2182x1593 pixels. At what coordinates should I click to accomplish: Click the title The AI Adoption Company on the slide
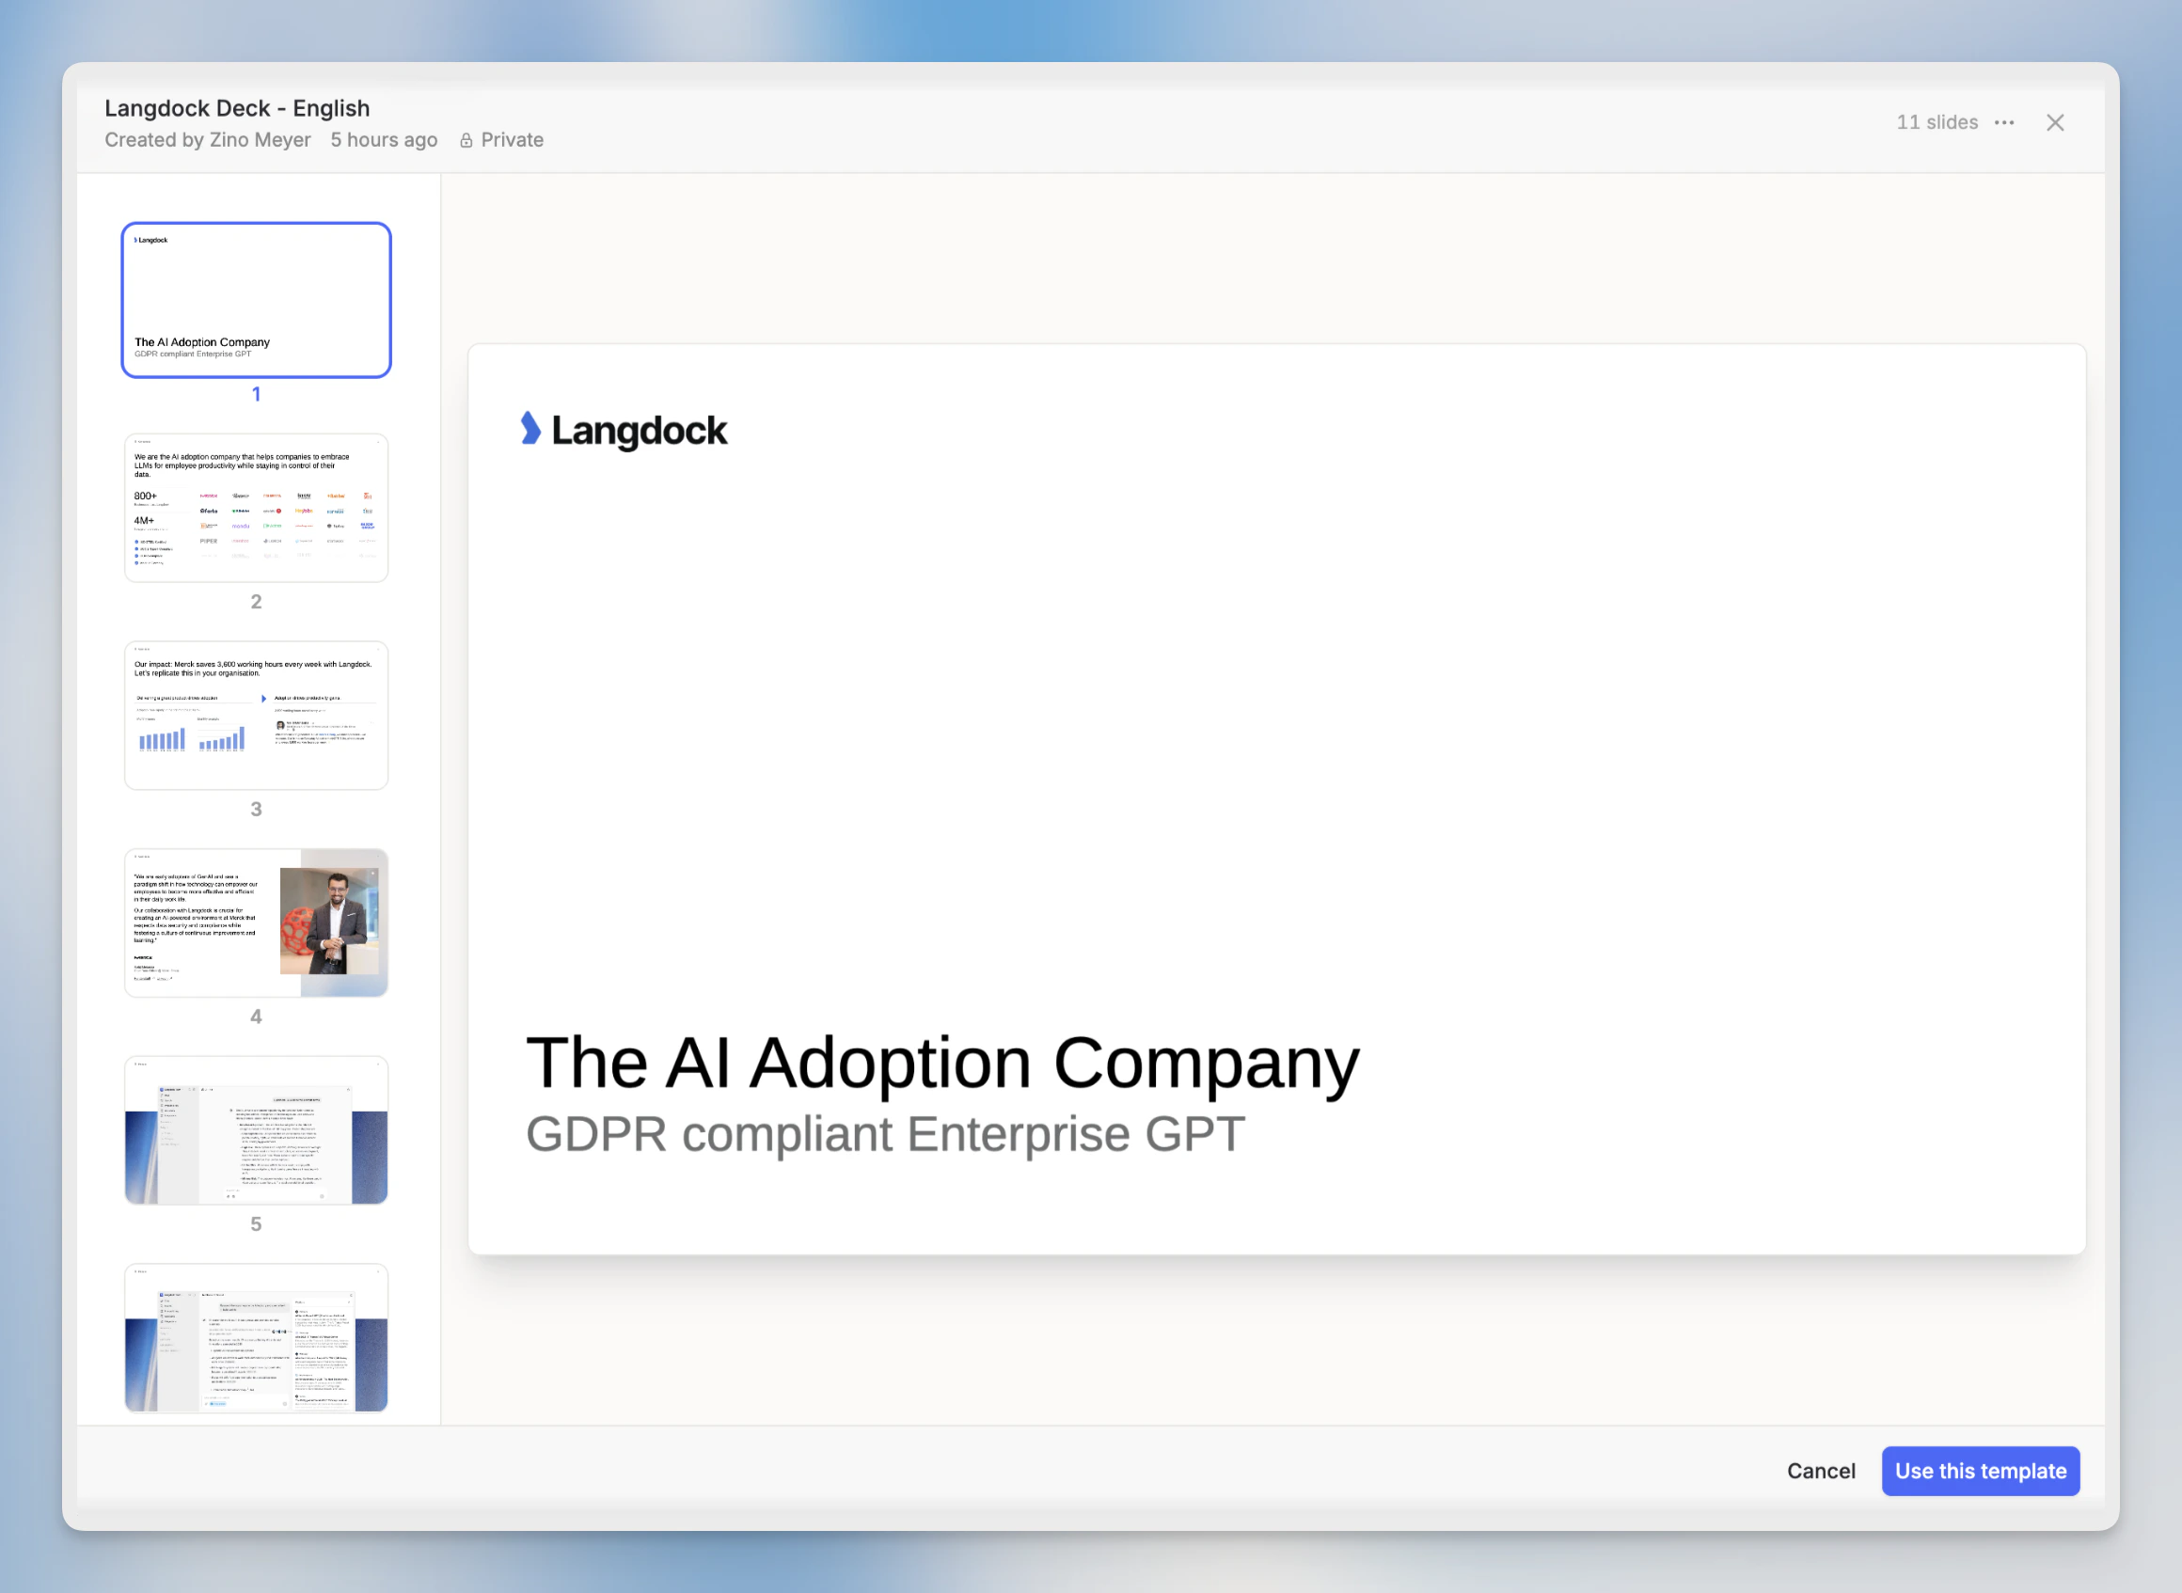point(943,1063)
